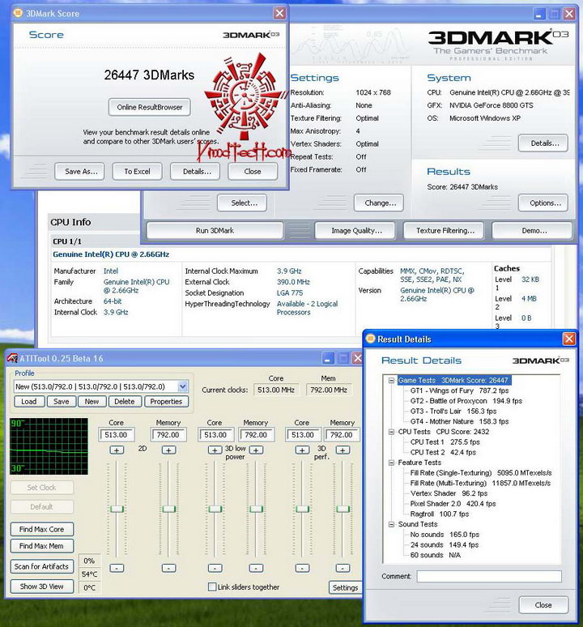
Task: Click Select tests button in 3DMark
Action: (x=242, y=203)
